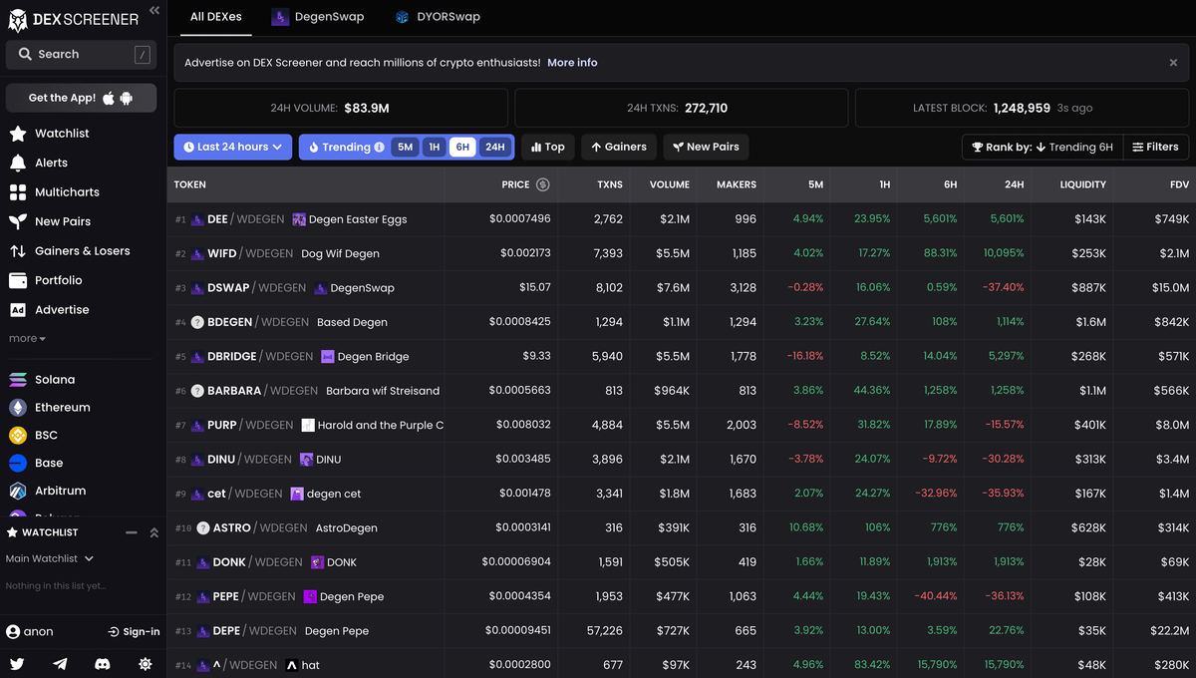This screenshot has height=678, width=1196.
Task: Open Discord icon in sidebar footer
Action: click(x=102, y=663)
